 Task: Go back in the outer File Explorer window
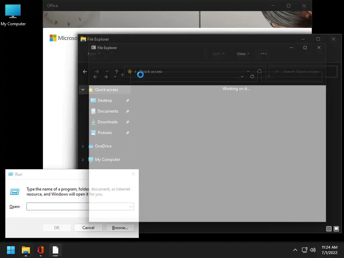85,72
